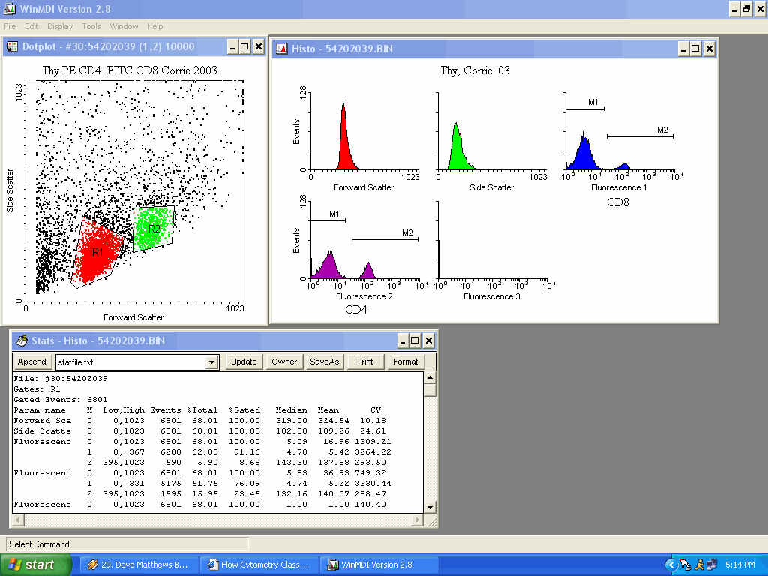768x576 pixels.
Task: Click the Print button in Stats
Action: click(x=364, y=361)
